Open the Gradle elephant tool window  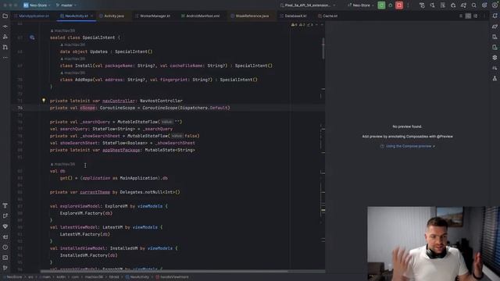(495, 27)
